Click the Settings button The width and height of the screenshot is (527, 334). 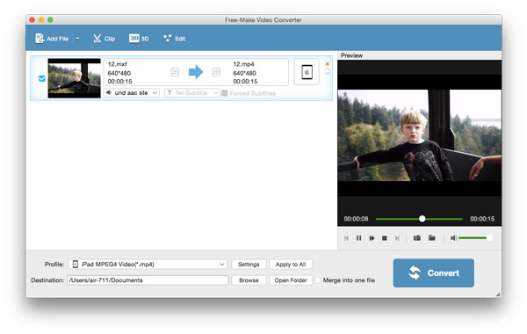coord(249,265)
